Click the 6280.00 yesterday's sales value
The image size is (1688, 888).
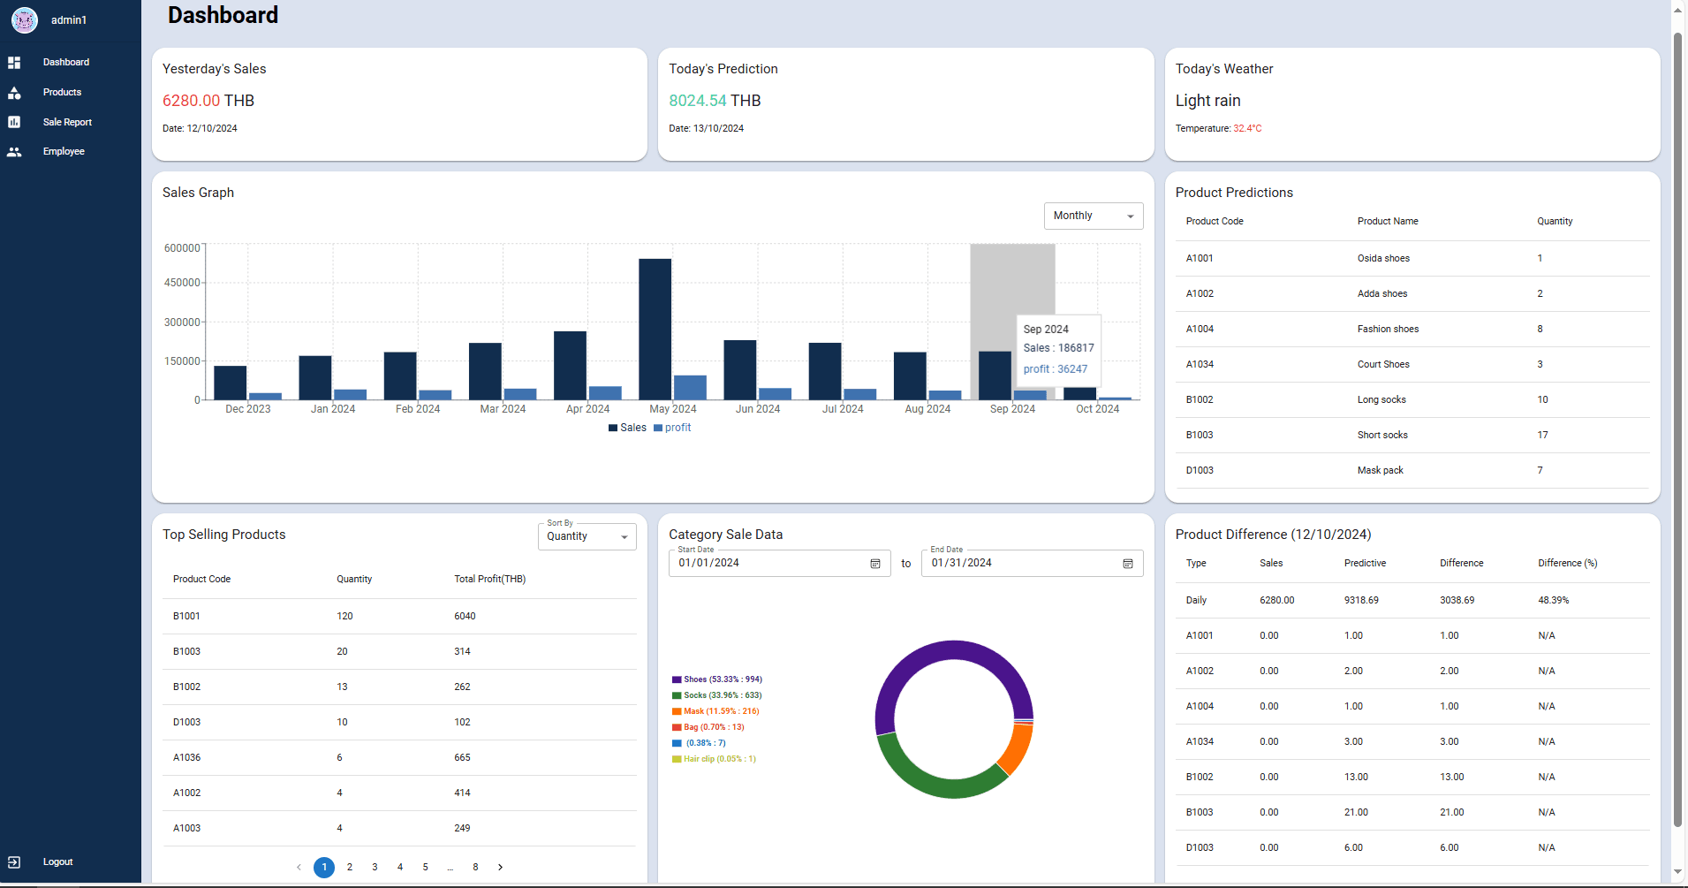191,102
